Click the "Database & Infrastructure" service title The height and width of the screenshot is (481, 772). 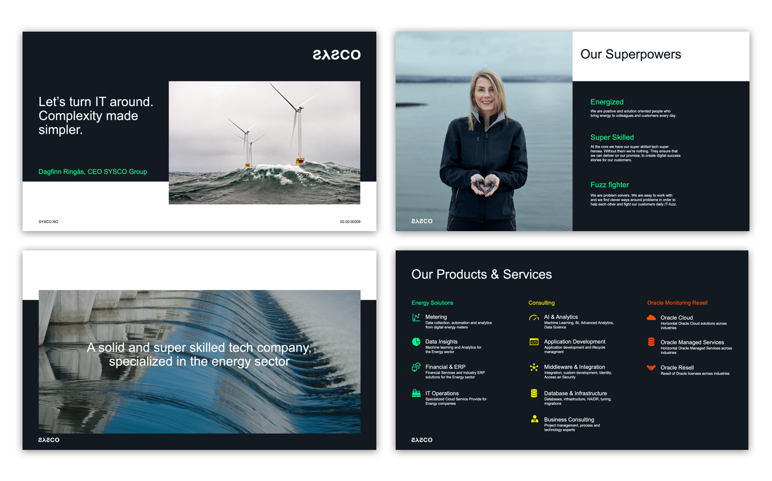[x=575, y=393]
